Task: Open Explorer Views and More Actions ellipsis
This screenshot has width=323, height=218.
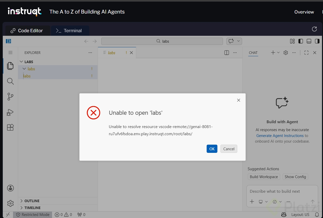Action: click(90, 53)
